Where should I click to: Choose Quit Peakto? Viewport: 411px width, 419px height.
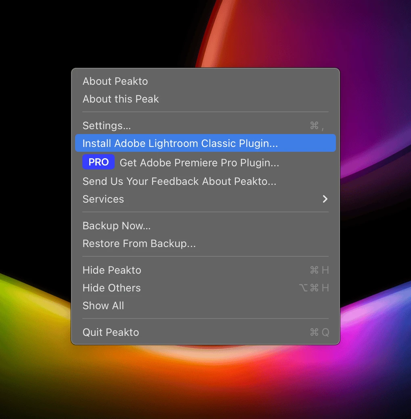point(205,332)
